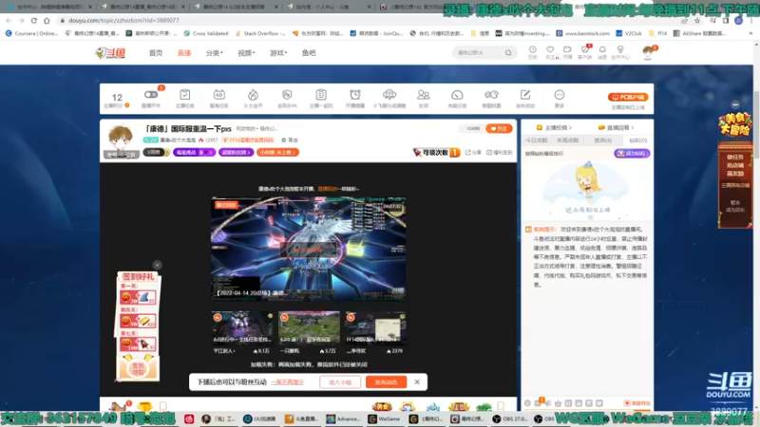Open the 消息 bell notifications icon
The height and width of the screenshot is (427, 760).
pos(602,50)
